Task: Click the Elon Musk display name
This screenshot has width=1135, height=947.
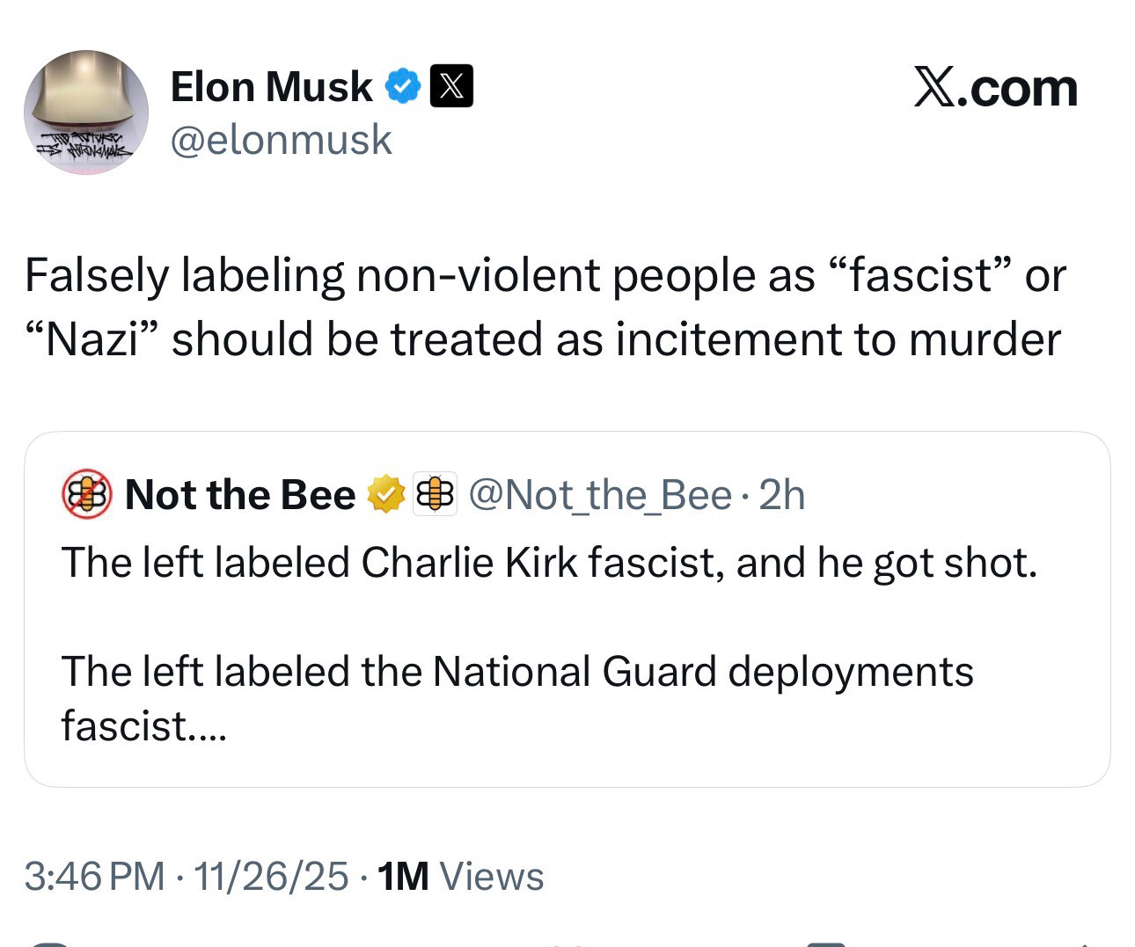Action: pyautogui.click(x=271, y=87)
